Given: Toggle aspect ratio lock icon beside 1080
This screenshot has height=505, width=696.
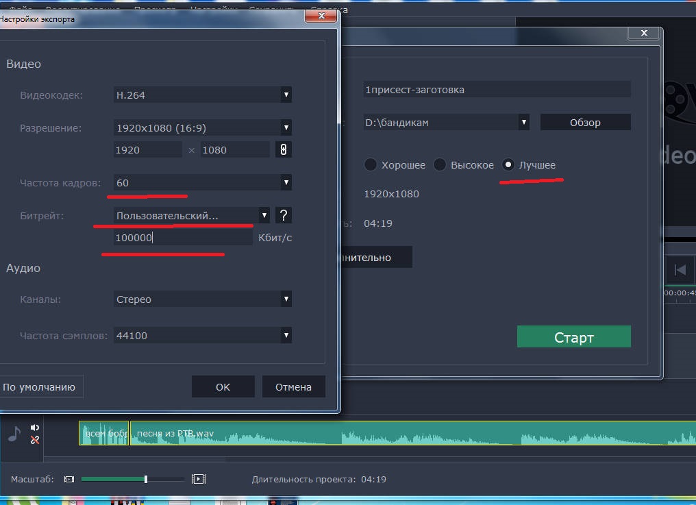Looking at the screenshot, I should point(283,149).
